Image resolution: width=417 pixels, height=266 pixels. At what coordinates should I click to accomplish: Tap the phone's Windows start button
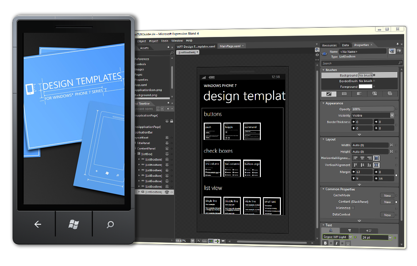tap(73, 225)
